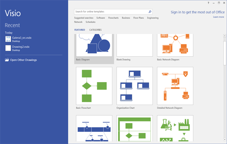Switch to the FEATURED tab
The height and width of the screenshot is (144, 227).
pyautogui.click(x=79, y=30)
